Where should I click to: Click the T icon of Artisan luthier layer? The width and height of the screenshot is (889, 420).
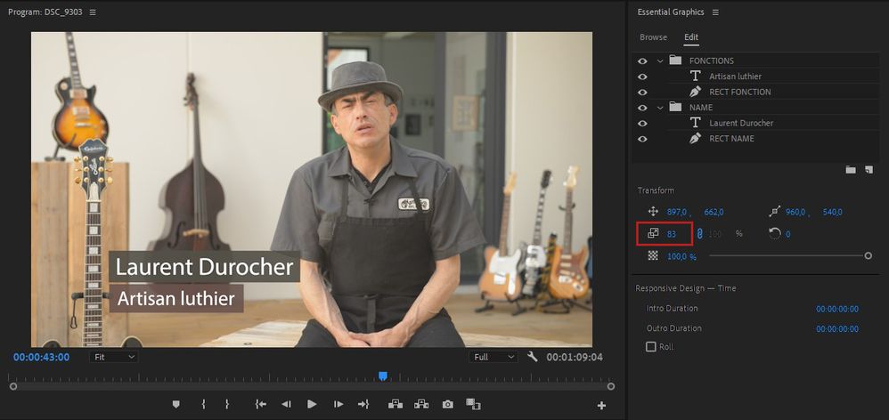tap(695, 76)
